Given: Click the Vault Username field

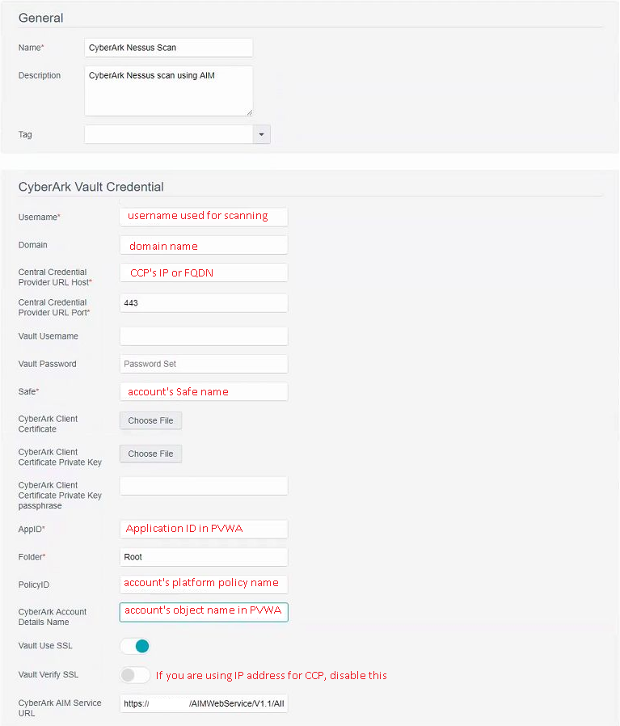Looking at the screenshot, I should point(204,336).
